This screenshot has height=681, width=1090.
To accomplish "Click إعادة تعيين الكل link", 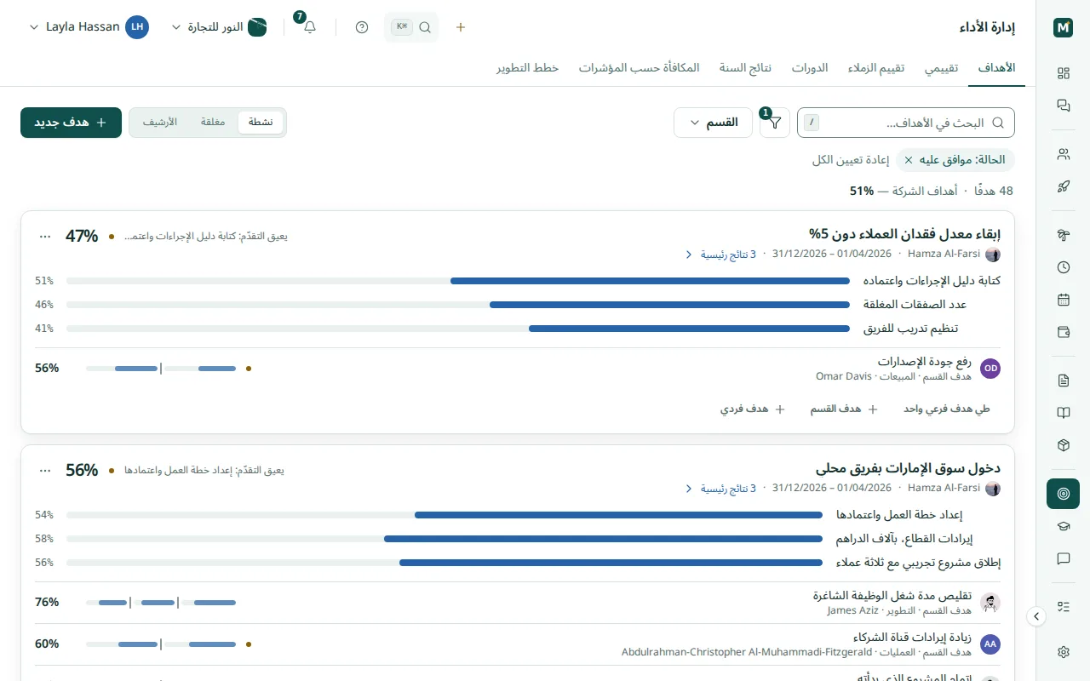I will click(x=851, y=160).
